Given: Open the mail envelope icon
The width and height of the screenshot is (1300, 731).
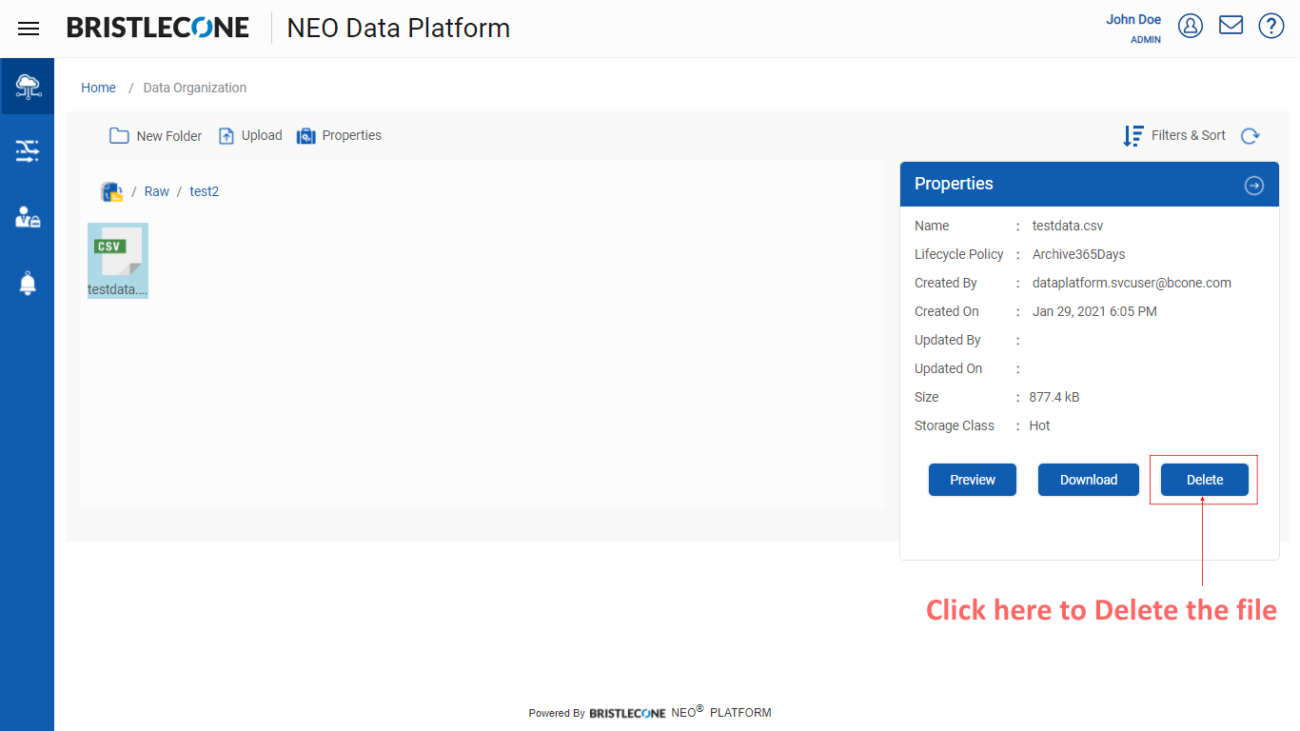Looking at the screenshot, I should pyautogui.click(x=1231, y=25).
